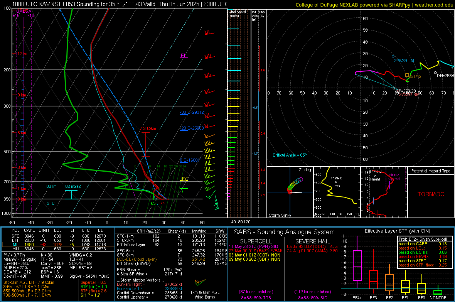Click the 7.3 C/km lapse rate label
The image size is (455, 302).
pyautogui.click(x=148, y=129)
